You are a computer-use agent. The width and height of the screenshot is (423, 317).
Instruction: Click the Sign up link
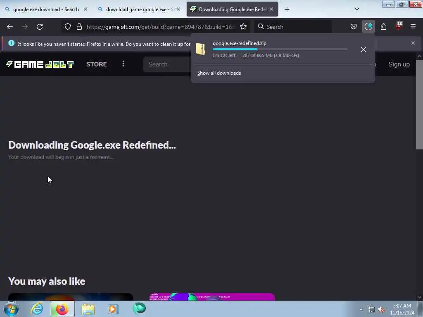[399, 64]
